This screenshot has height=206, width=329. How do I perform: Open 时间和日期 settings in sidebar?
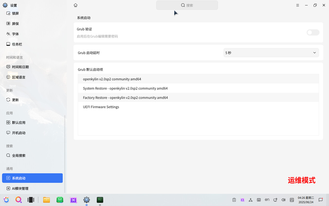point(32,67)
